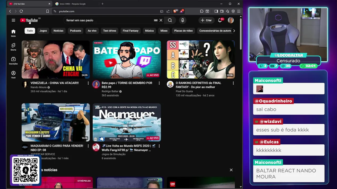Image resolution: width=337 pixels, height=189 pixels.
Task: Open O RANKING DEFINITIVO de FINAL FANTASY title
Action: click(x=199, y=85)
